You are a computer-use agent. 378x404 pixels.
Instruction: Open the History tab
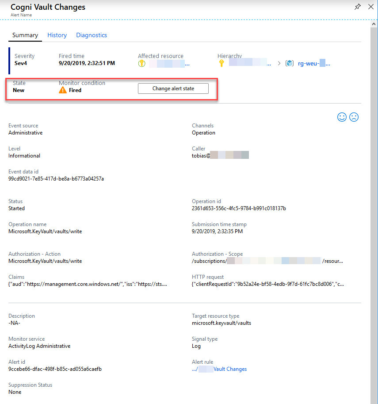(x=57, y=35)
